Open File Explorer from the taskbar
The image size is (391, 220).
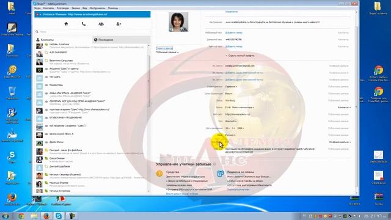[x=34, y=216]
